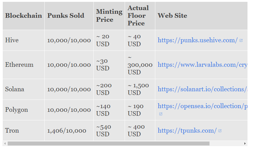Open the punks.usehive.com link
Image resolution: width=253 pixels, height=151 pixels.
(x=198, y=40)
